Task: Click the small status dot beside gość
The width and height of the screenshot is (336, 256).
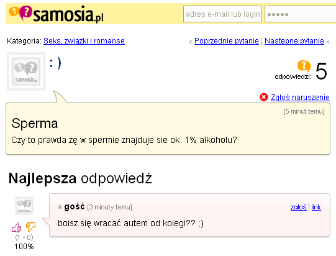Action: (x=60, y=207)
